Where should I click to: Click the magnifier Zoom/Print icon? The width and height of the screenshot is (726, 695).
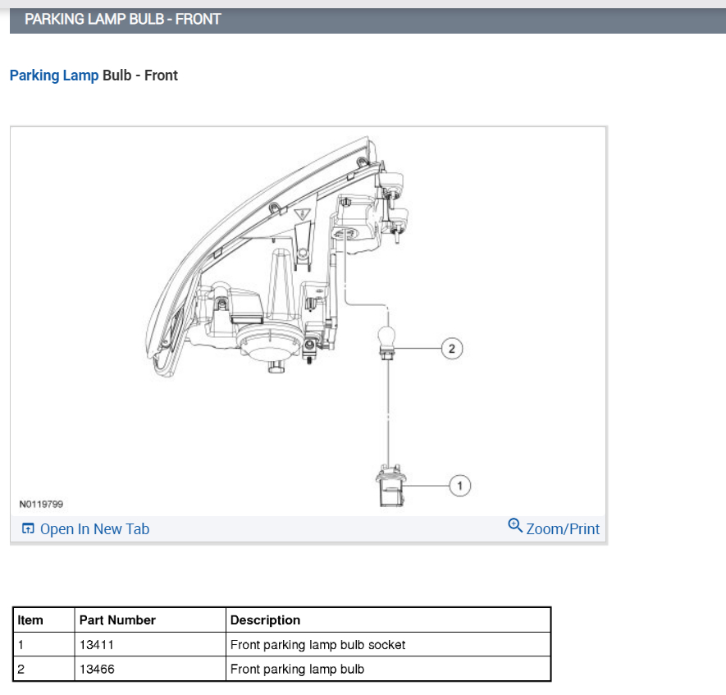[x=515, y=525]
